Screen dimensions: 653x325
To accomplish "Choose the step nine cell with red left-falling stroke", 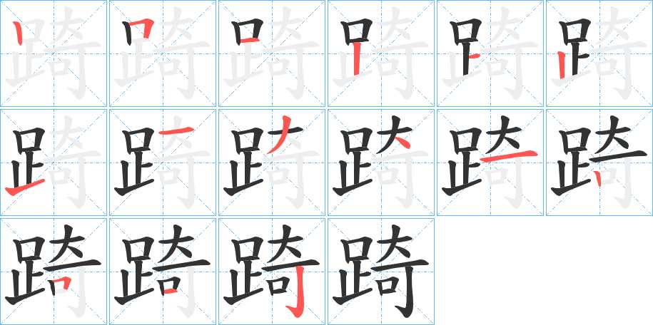I will (x=271, y=162).
